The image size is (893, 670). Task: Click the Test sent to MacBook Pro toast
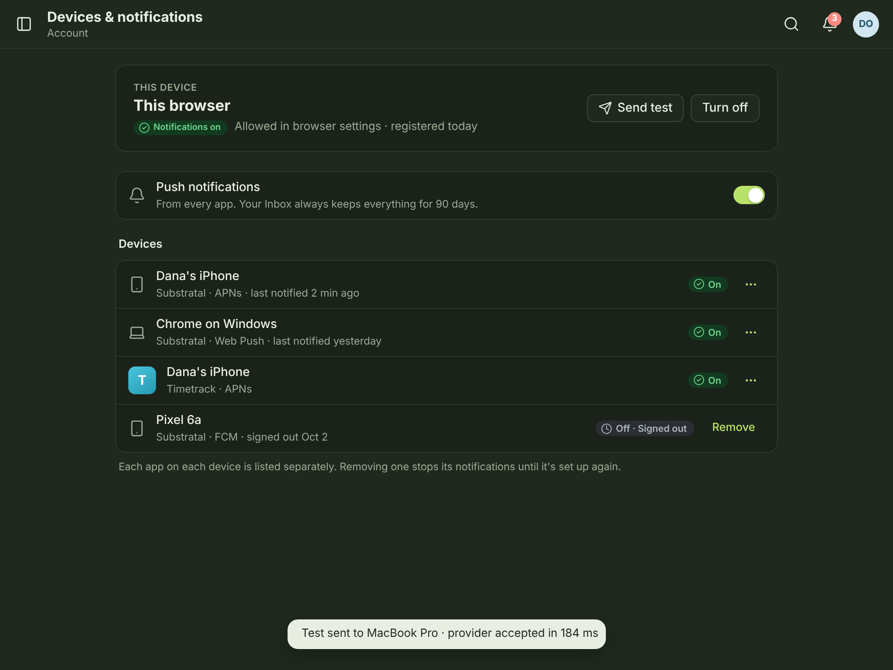(x=446, y=634)
